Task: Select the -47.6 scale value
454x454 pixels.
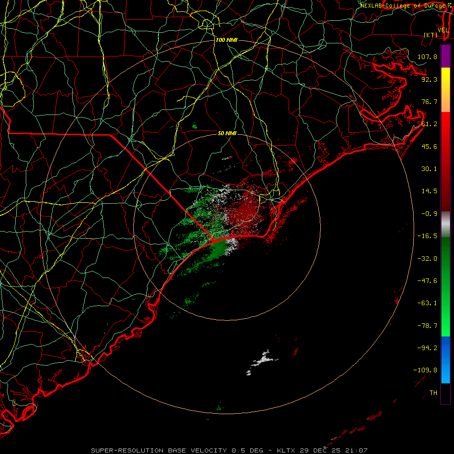Action: click(427, 281)
